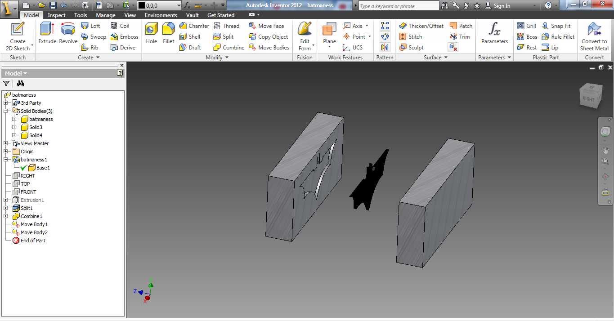Screen dimensions: 614x321
Task: Choose the Shell tool
Action: click(x=189, y=37)
